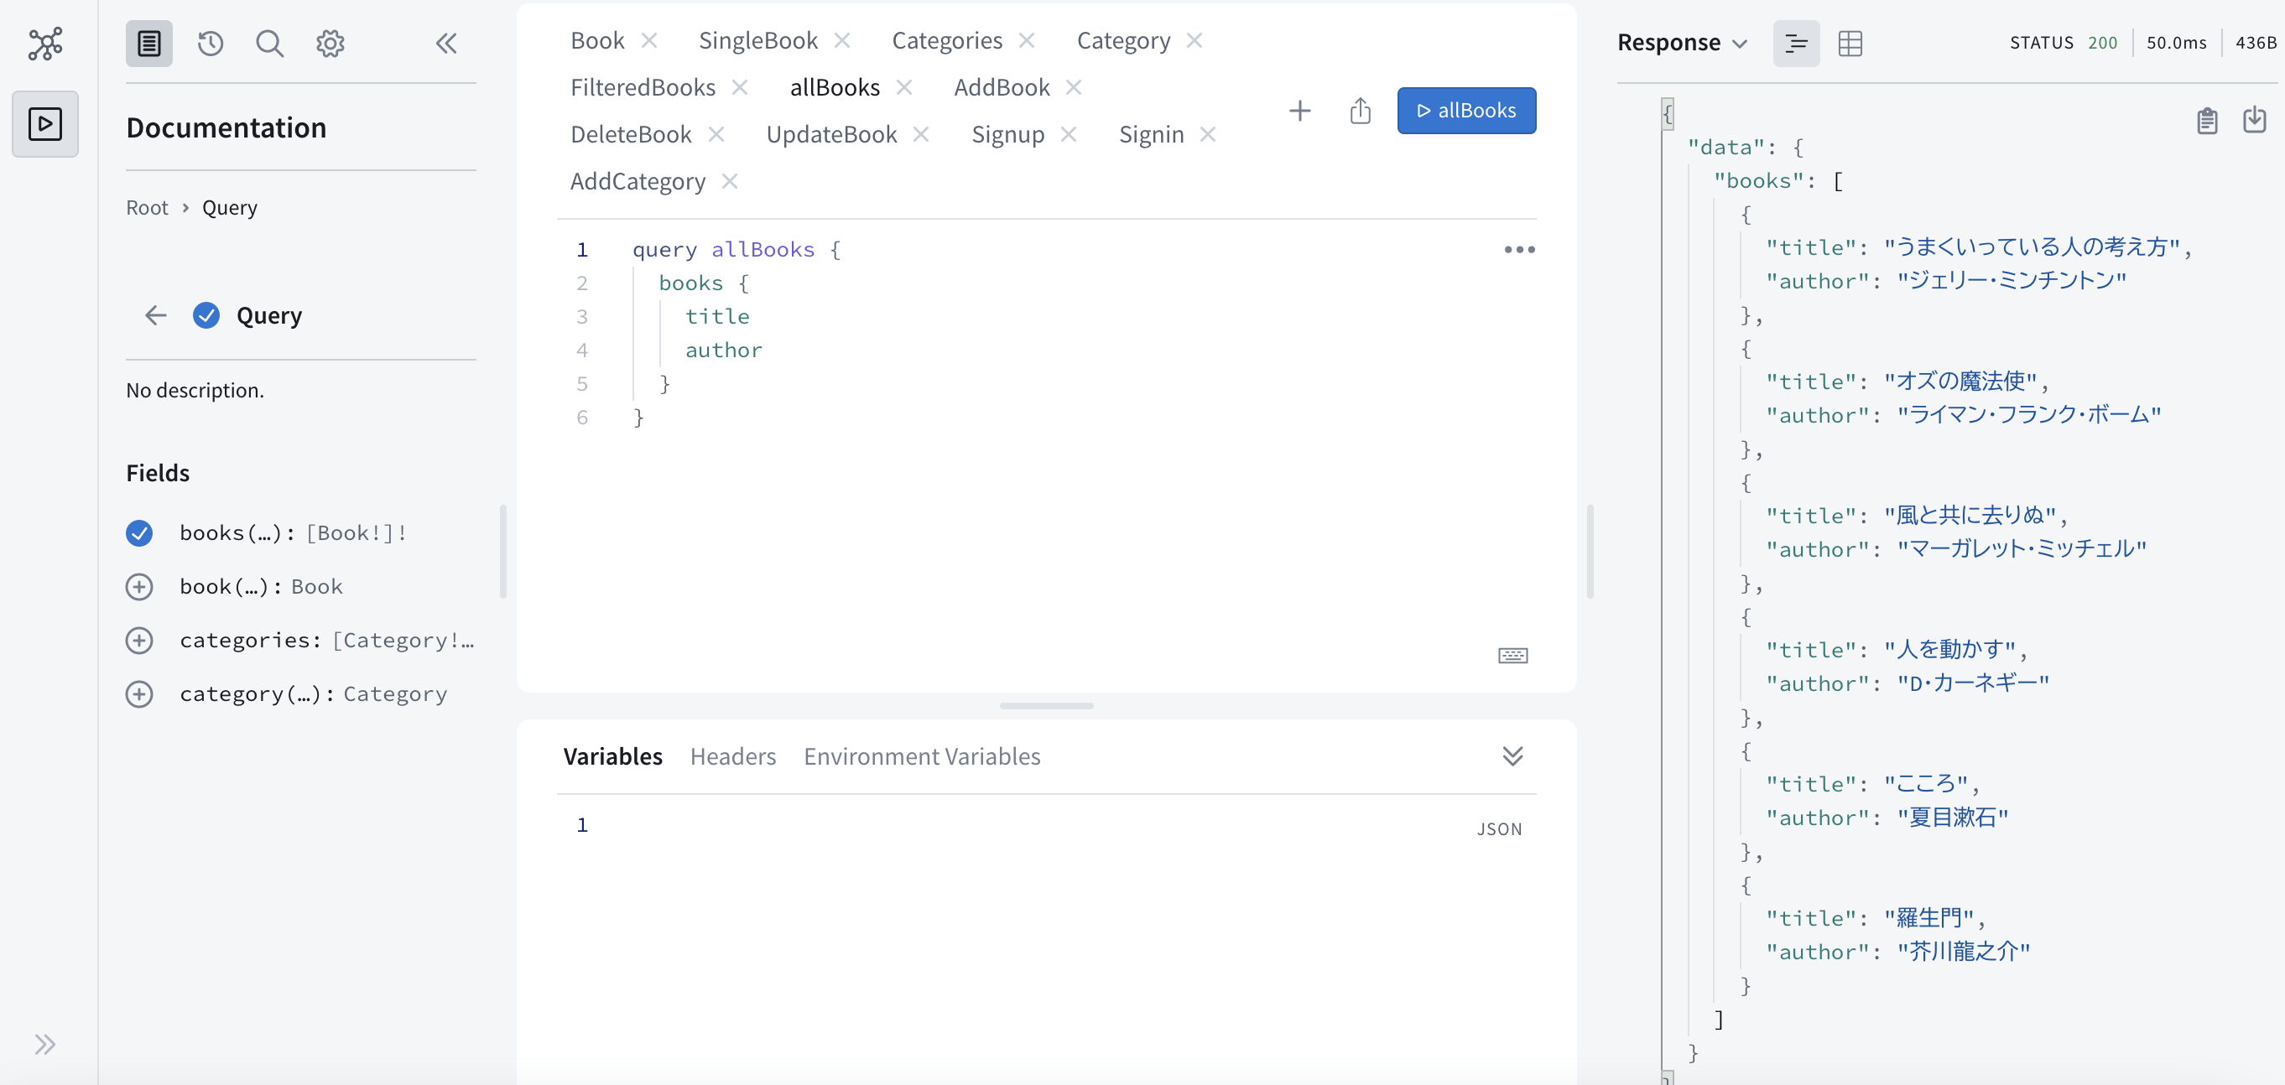
Task: Add the category(…) field to query
Action: pos(139,694)
